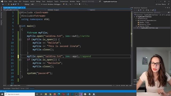Click the Properties wrench icon in Solution Explorer
The image size is (171, 96).
tap(153, 10)
